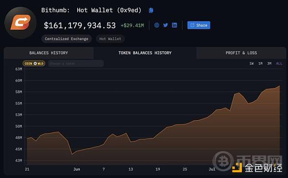Screen dimensions: 288x178
Task: Click the Choose a token field
Action: 76,63
